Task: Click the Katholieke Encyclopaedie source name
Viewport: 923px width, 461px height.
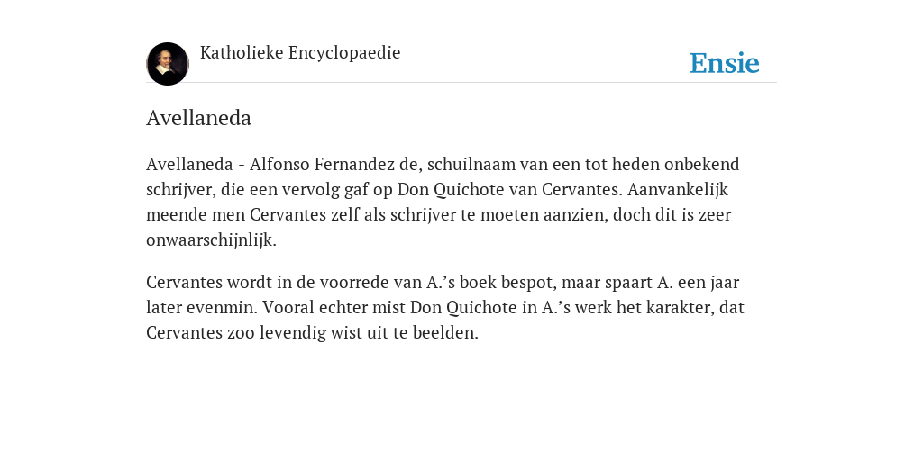Action: pyautogui.click(x=300, y=52)
